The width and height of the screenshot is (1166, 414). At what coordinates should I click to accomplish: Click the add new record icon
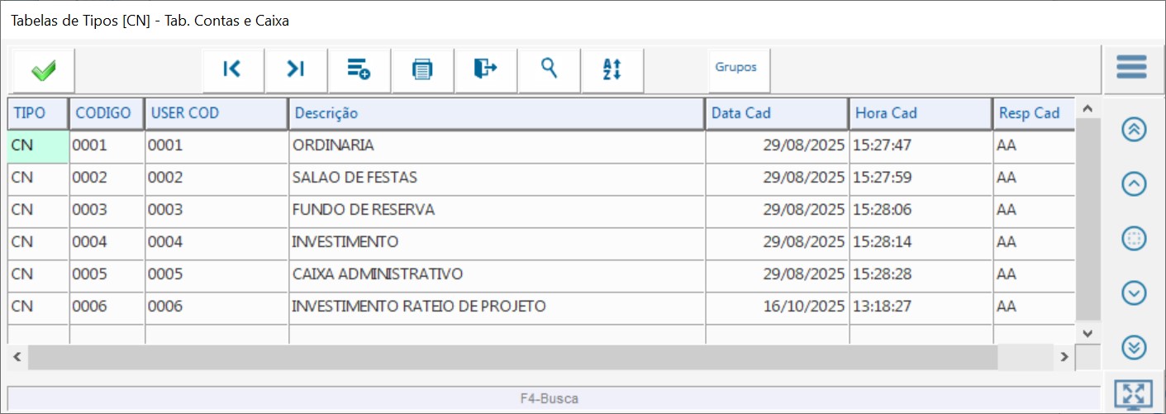tap(359, 69)
